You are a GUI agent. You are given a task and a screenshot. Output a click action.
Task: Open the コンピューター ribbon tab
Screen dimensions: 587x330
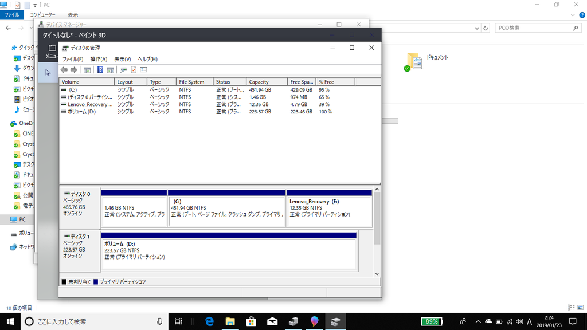coord(42,15)
